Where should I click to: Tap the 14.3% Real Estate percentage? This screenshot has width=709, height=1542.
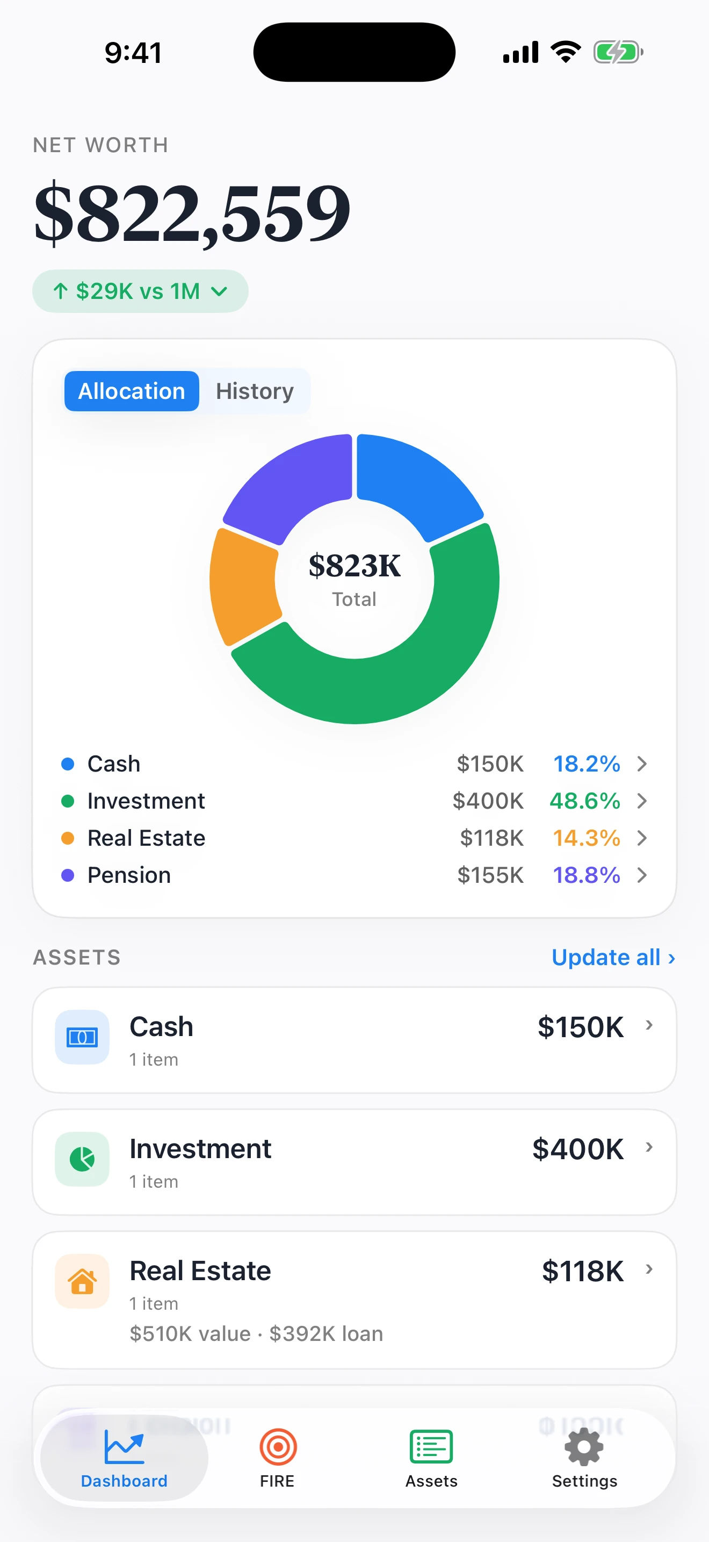[x=587, y=838]
